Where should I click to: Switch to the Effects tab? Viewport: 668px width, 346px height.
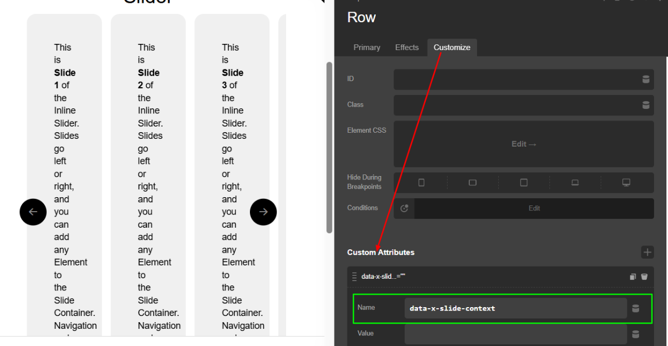(407, 48)
